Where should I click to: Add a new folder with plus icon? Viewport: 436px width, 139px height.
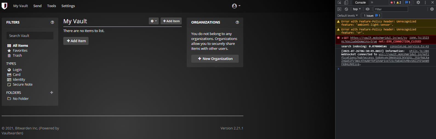[52, 92]
